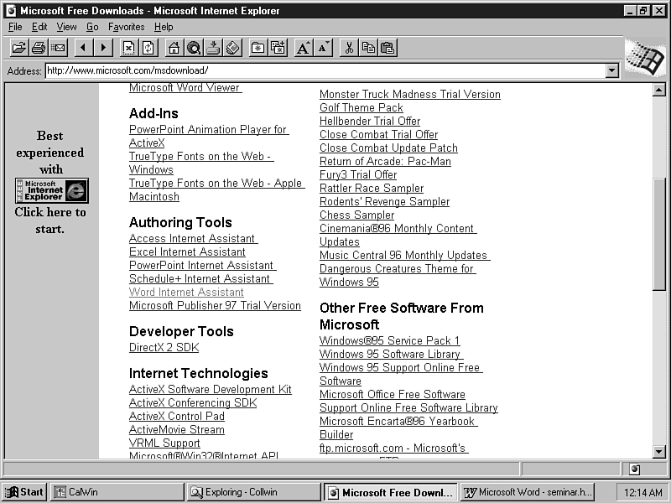Click the vertical scrollbar down arrow
This screenshot has height=503, width=671.
(659, 451)
